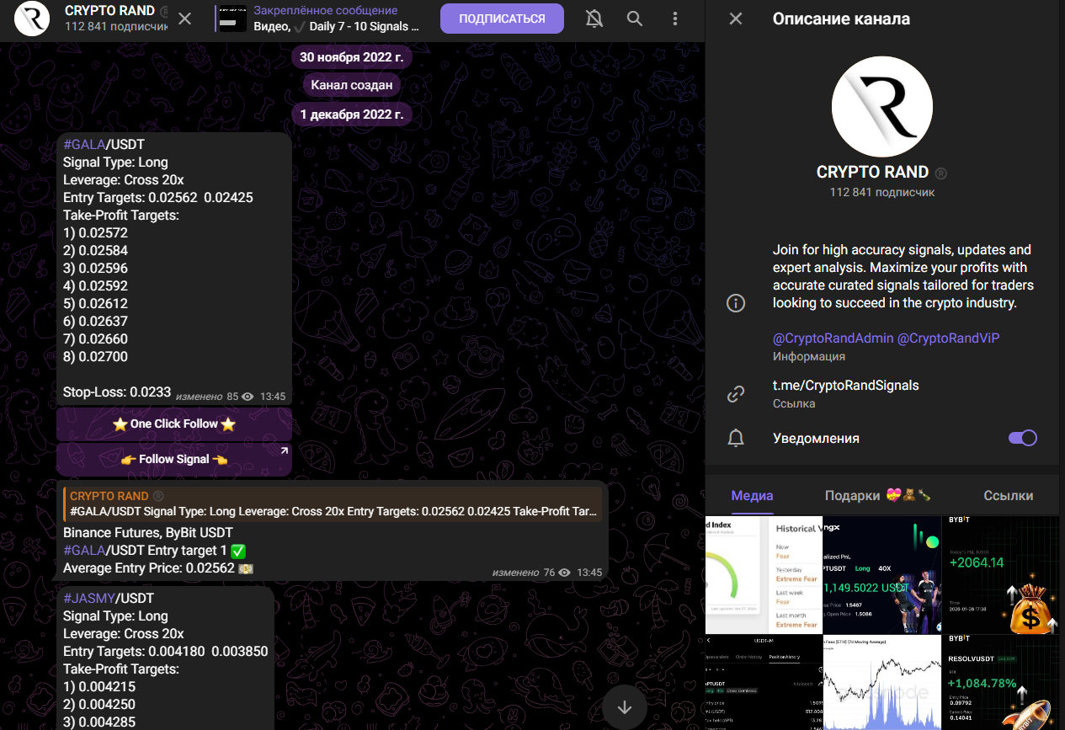Close the pinned message bar
The height and width of the screenshot is (730, 1065).
tap(185, 19)
